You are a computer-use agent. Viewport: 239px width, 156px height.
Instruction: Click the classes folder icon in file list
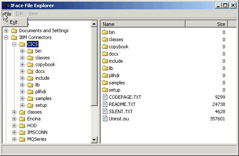click(x=105, y=39)
